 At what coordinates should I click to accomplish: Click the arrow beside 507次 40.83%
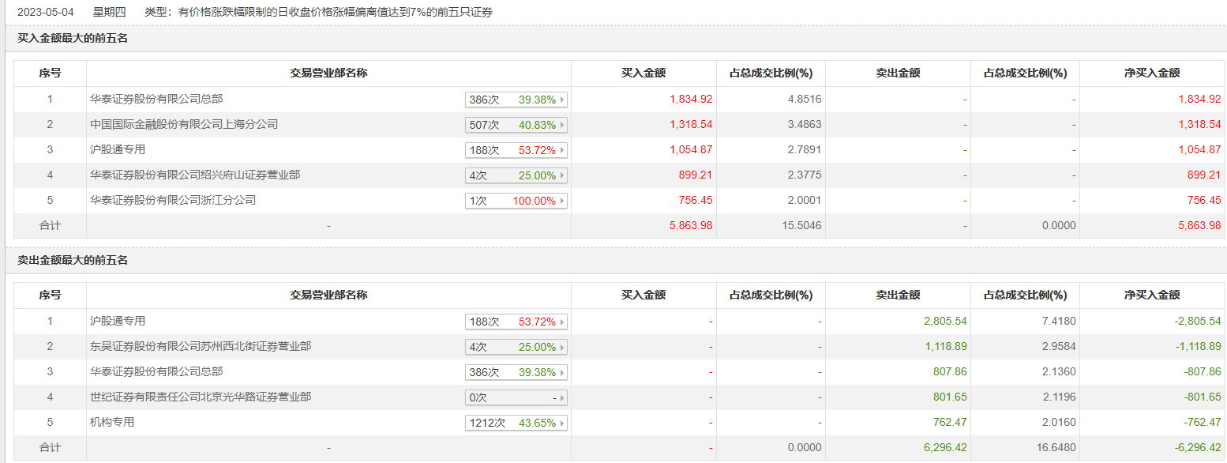coord(562,125)
